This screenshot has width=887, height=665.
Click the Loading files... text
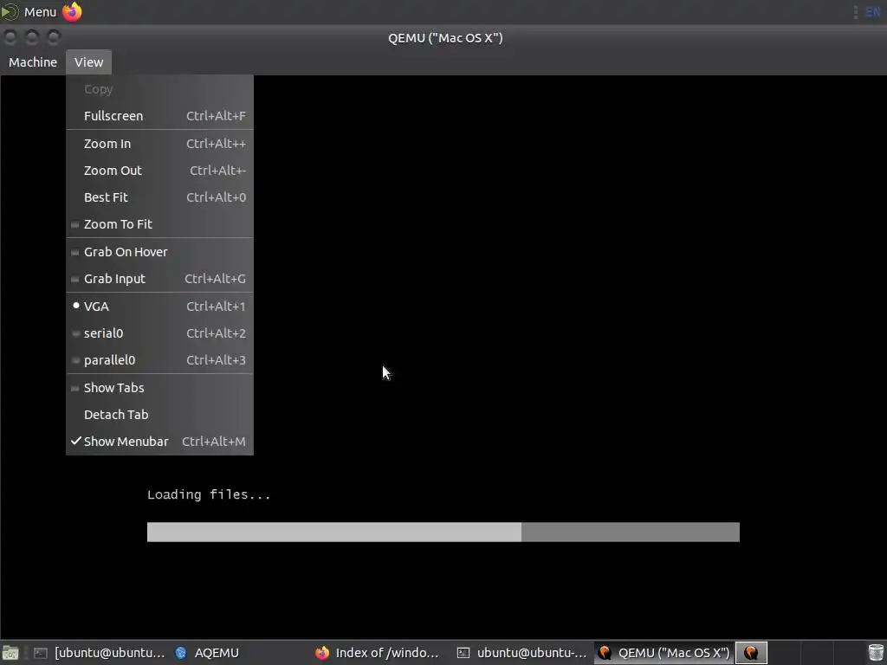click(x=209, y=494)
